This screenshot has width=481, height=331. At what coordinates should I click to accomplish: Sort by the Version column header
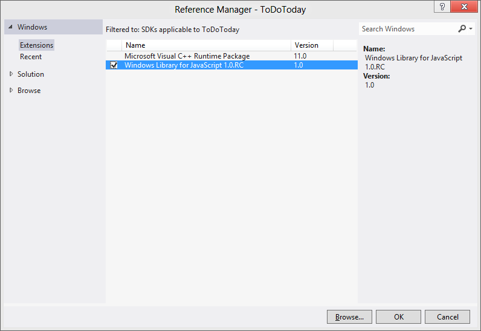[312, 45]
